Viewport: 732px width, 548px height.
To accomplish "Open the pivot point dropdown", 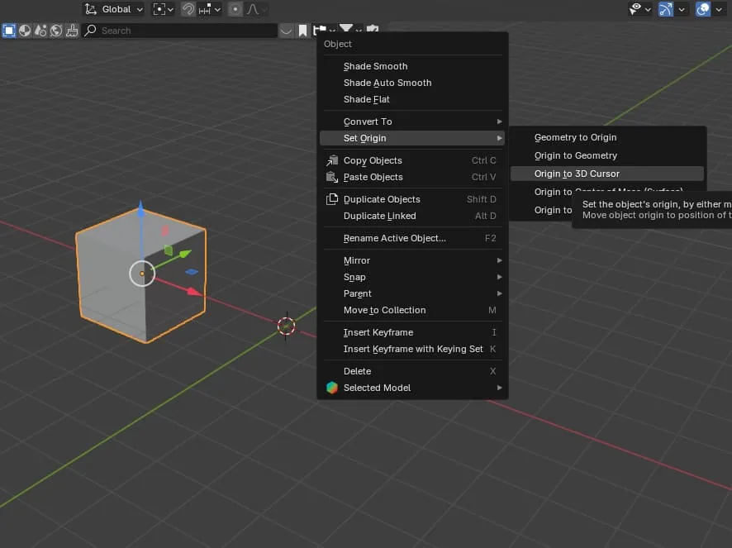I will [x=164, y=9].
